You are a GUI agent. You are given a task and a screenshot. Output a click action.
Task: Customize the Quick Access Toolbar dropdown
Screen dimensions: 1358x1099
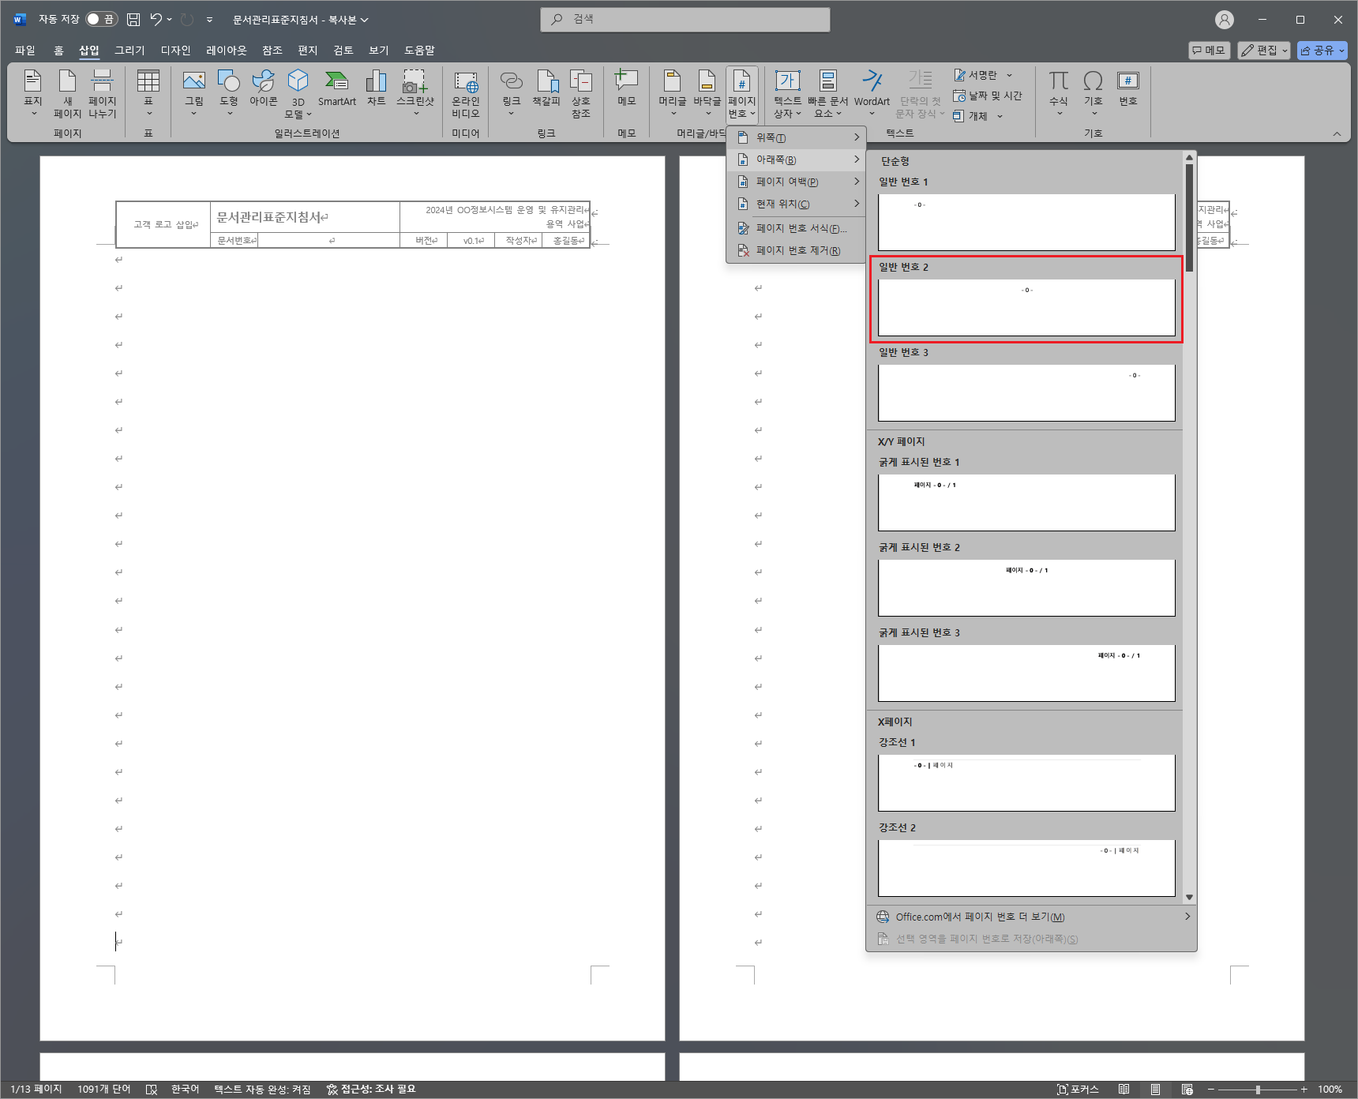pyautogui.click(x=209, y=19)
